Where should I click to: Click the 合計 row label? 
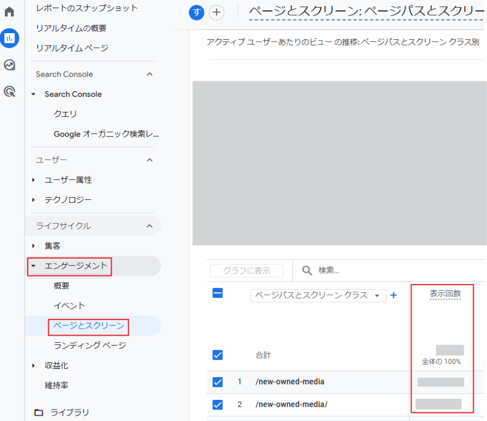263,355
